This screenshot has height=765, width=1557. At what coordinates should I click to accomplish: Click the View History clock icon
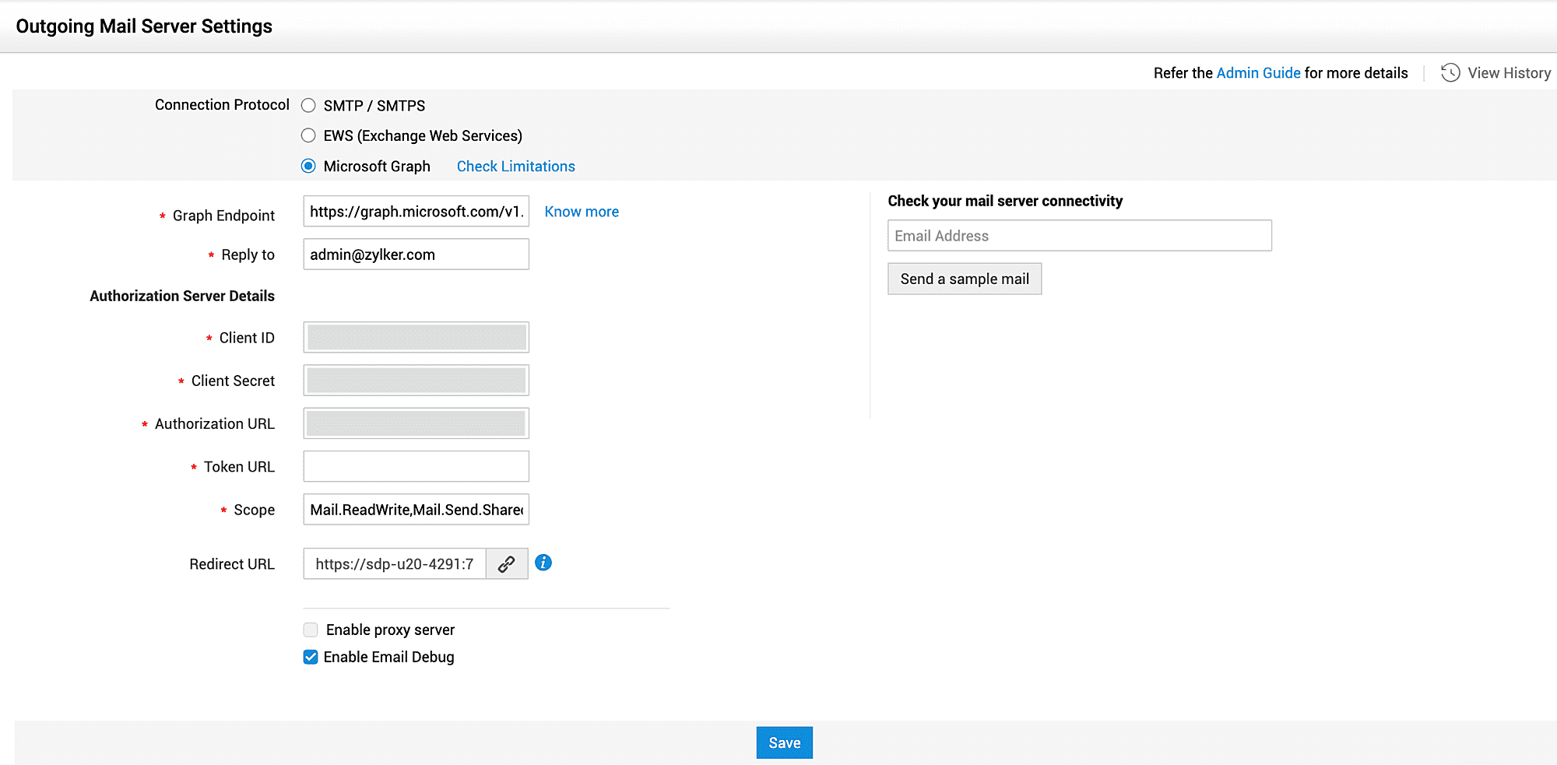coord(1450,72)
